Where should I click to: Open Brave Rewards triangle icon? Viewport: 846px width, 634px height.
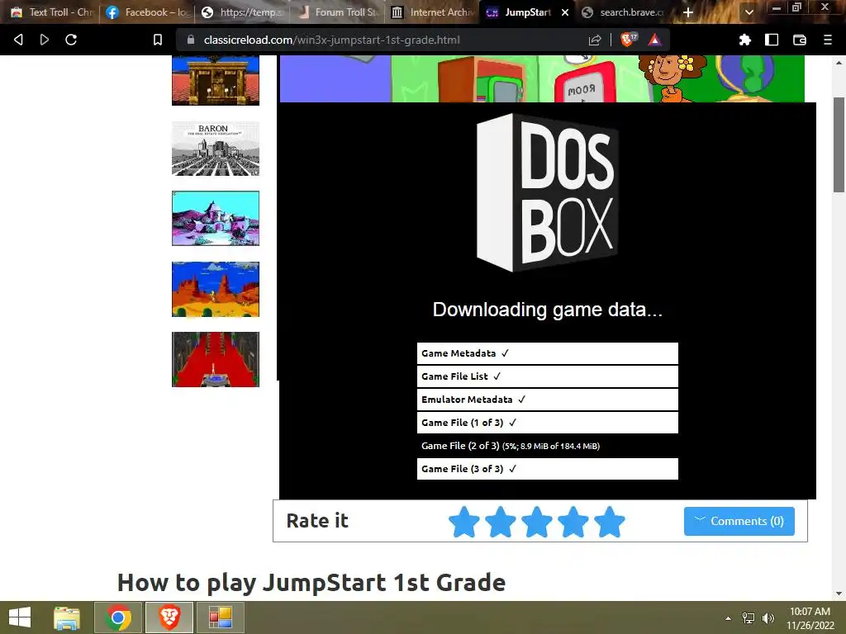coord(654,40)
